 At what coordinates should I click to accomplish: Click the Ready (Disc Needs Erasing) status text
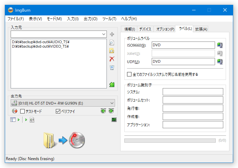click(30, 159)
